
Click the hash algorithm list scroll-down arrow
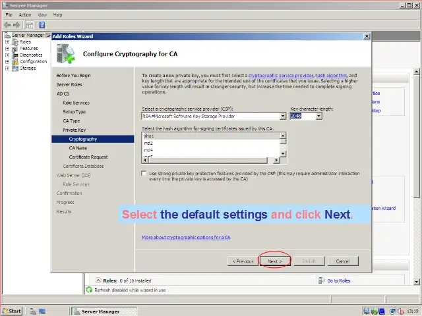pyautogui.click(x=283, y=154)
